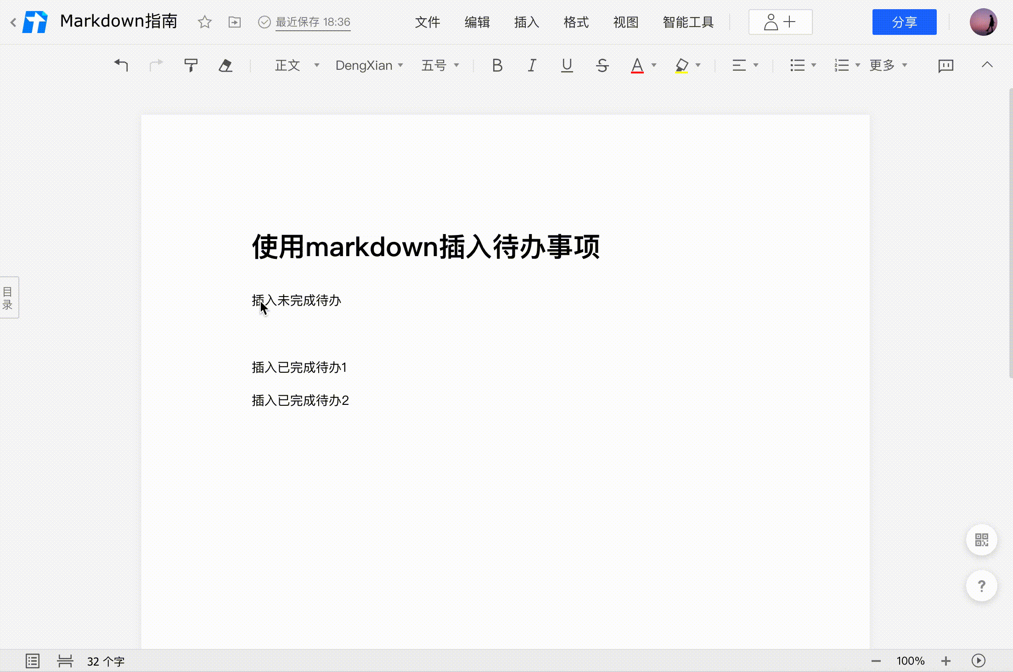Screen dimensions: 1013x672
Task: Click the Undo icon in the toolbar
Action: point(121,65)
